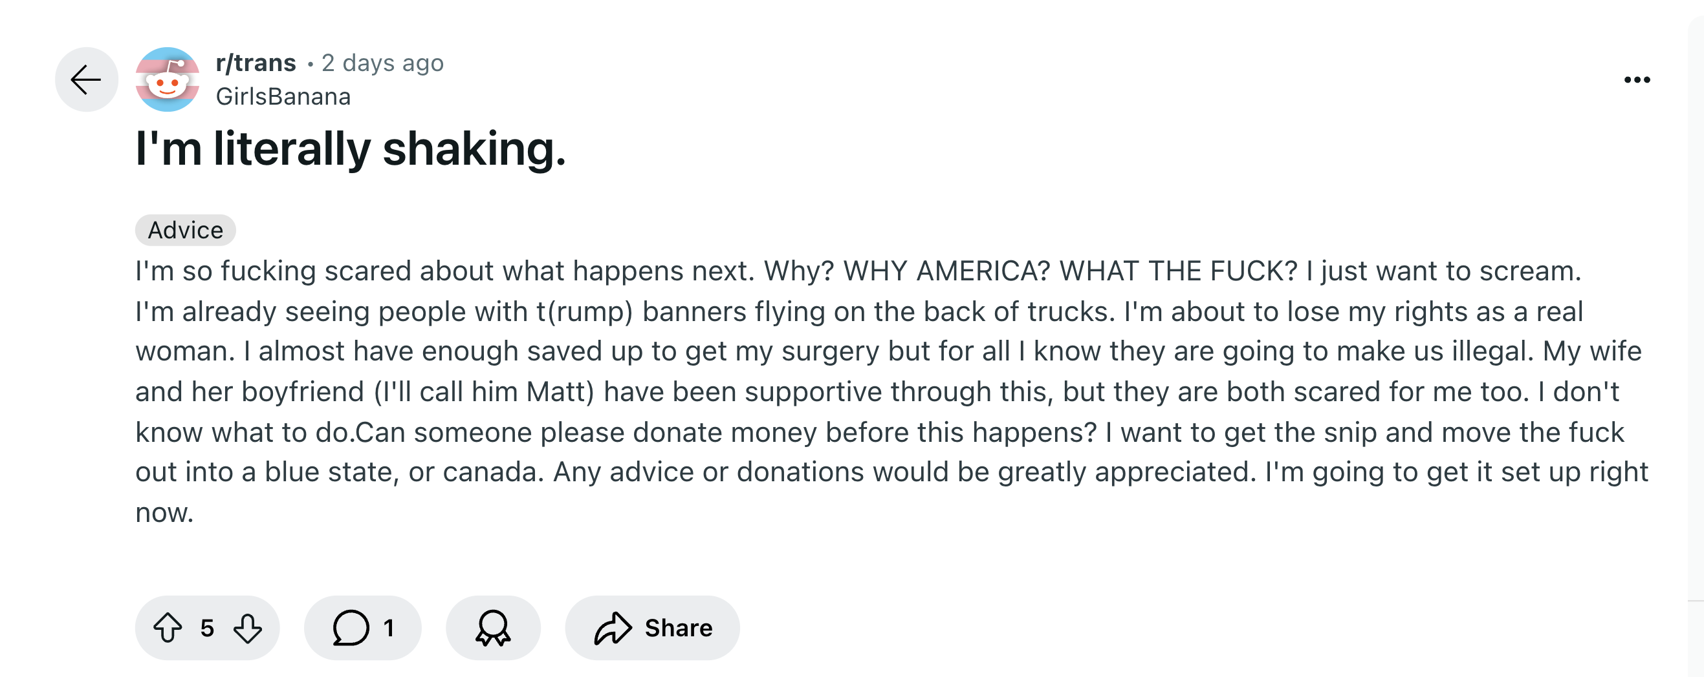Click the share arrow icon

pyautogui.click(x=613, y=627)
